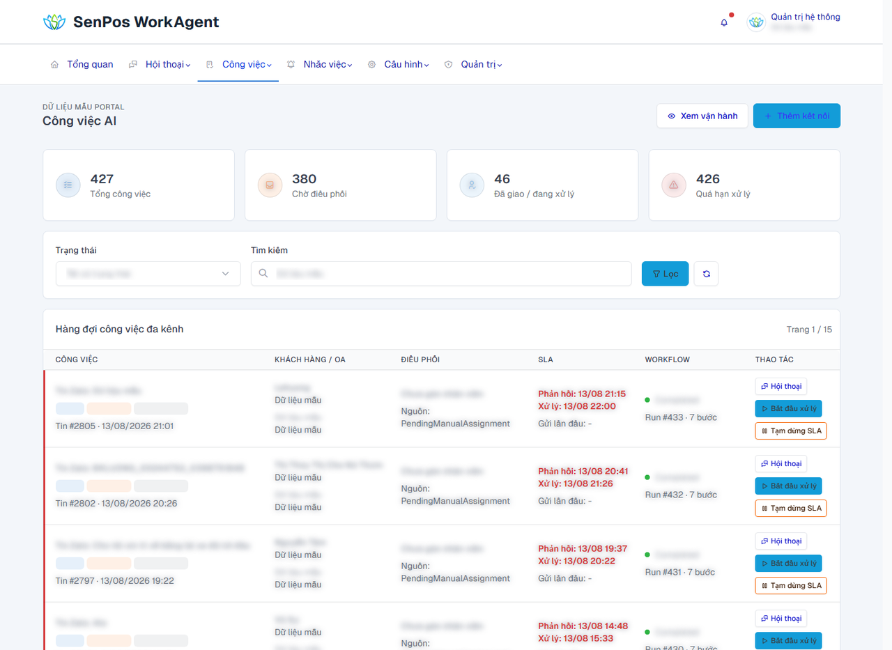Click Thêm kết nối button
Viewport: 892px width, 650px height.
click(x=797, y=116)
